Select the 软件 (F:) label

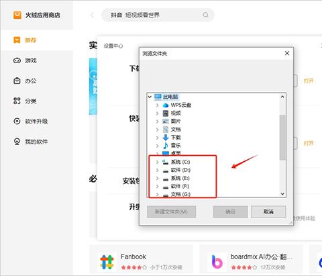pos(180,186)
